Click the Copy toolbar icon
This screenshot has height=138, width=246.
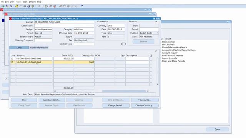coord(43,6)
